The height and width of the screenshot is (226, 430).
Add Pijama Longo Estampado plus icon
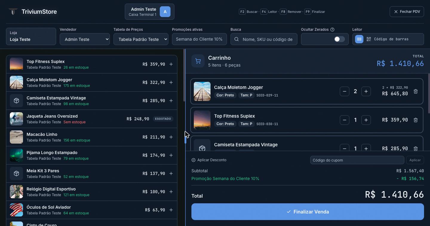click(x=171, y=155)
